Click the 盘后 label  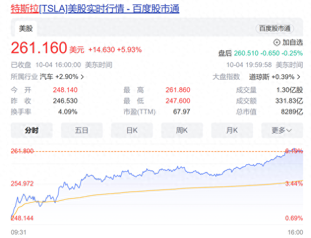(225, 53)
